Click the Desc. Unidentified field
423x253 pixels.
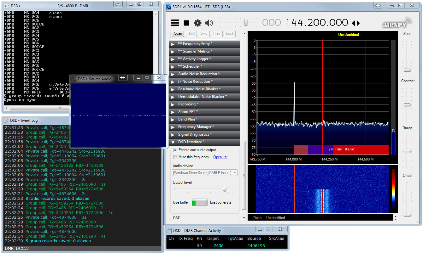tap(320, 218)
